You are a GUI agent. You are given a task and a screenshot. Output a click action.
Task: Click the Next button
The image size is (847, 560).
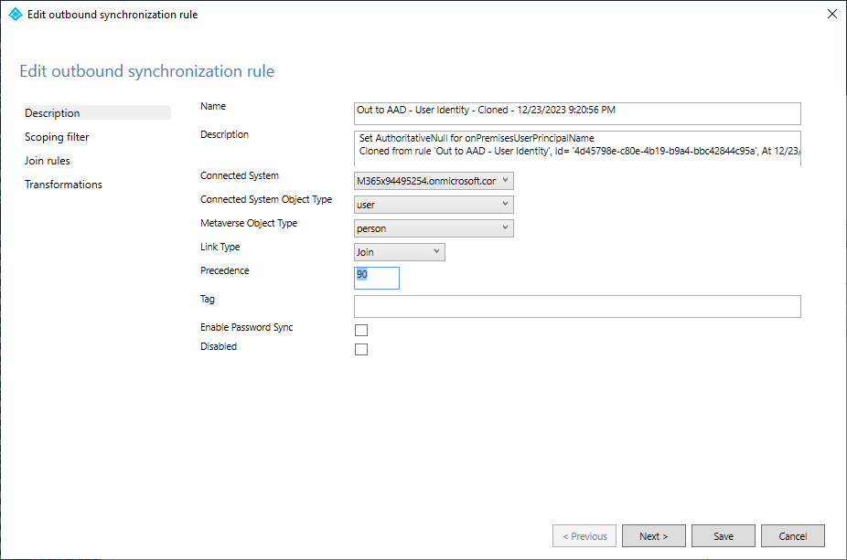(653, 536)
